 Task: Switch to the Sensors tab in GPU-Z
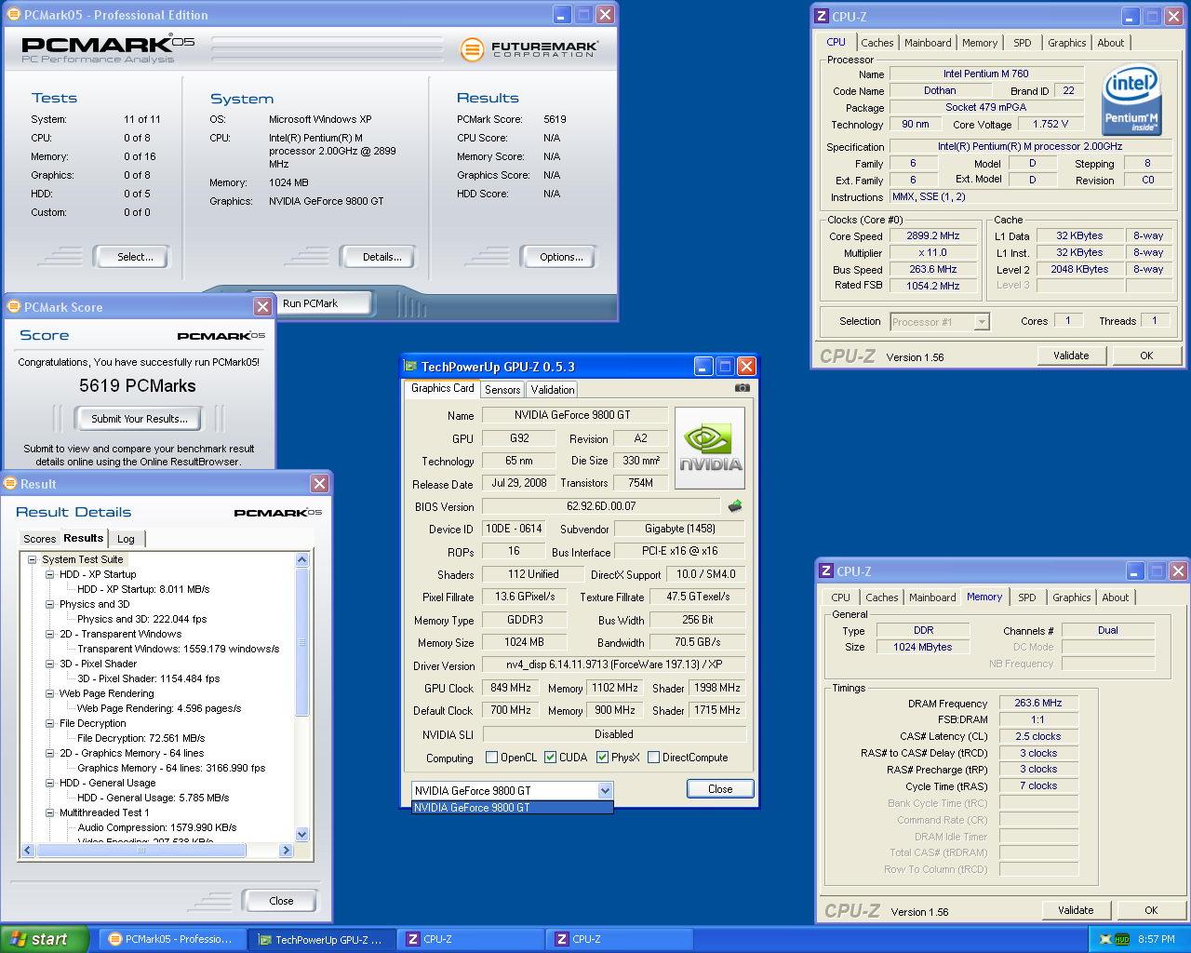tap(502, 390)
